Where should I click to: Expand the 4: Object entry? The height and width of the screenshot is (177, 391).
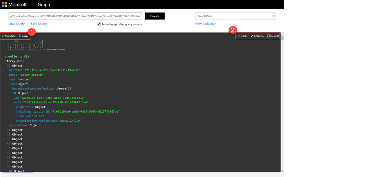[7, 144]
